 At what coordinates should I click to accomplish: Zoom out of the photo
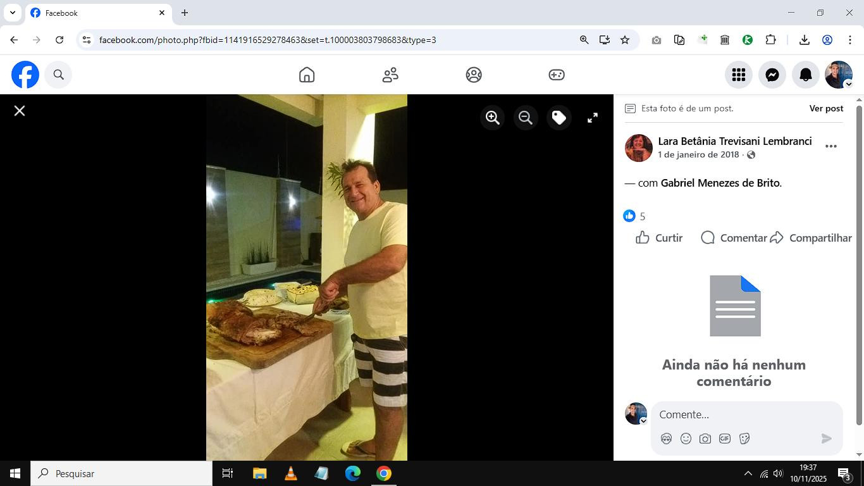coord(526,118)
